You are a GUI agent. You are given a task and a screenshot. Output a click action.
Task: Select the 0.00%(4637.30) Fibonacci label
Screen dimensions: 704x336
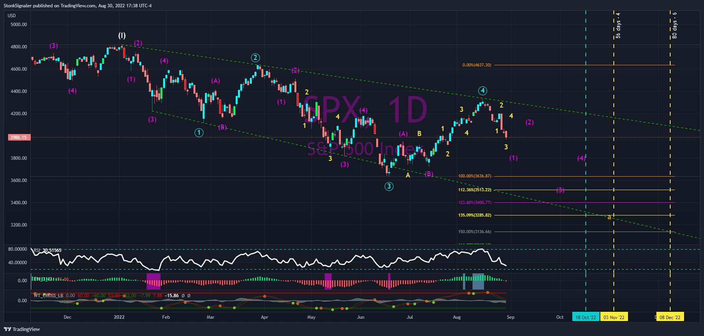tap(477, 65)
